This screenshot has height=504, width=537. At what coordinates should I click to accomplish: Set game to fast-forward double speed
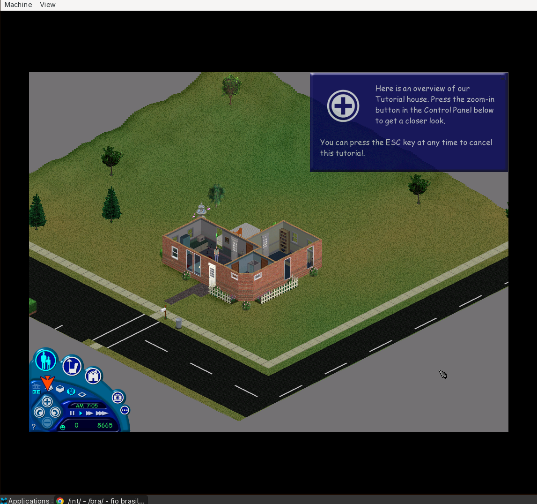coord(89,413)
